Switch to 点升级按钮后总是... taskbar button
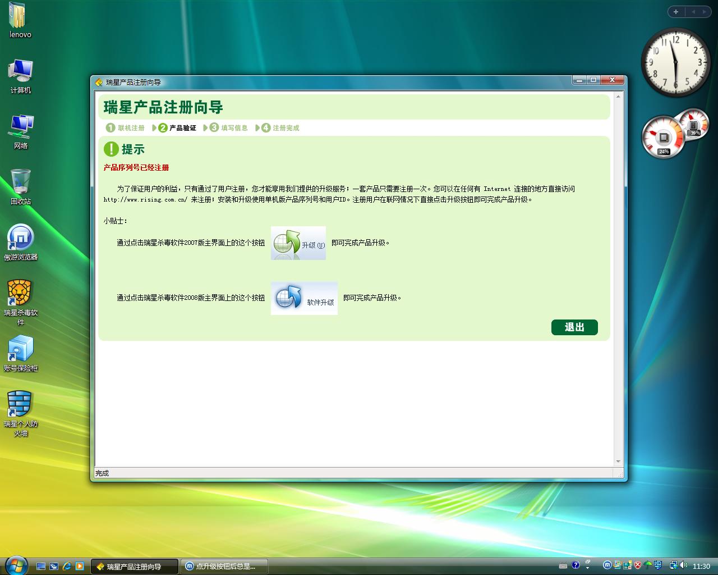Screen dimensions: 718x575 pos(224,567)
